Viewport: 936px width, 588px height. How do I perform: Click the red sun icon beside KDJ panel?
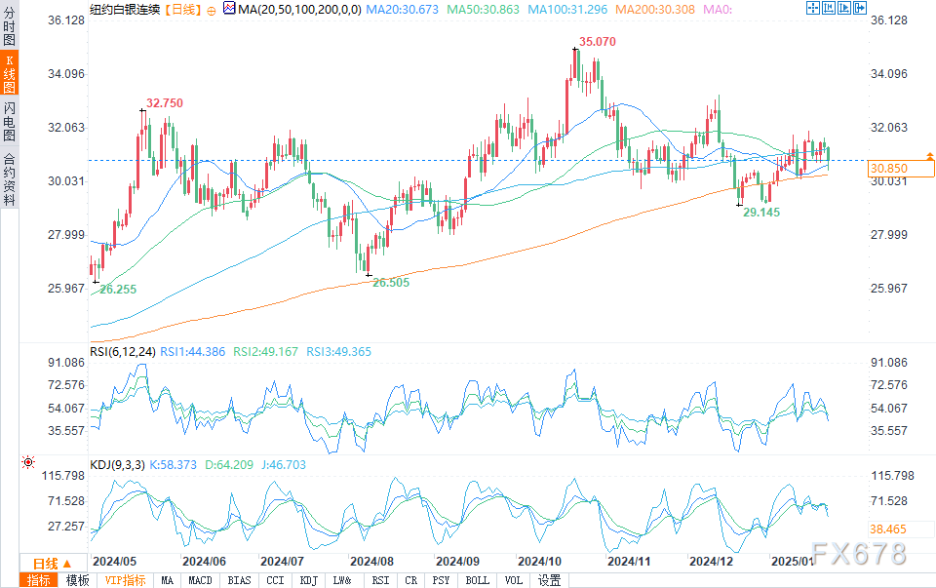[x=28, y=462]
